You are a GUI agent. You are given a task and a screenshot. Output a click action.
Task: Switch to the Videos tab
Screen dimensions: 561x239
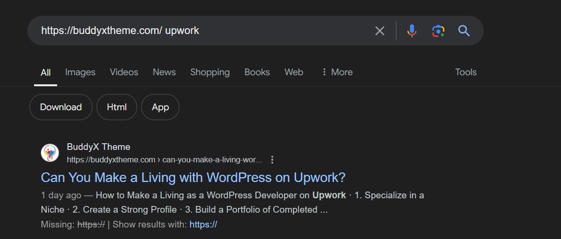124,72
